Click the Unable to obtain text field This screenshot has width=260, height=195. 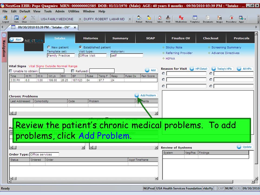click(x=52, y=71)
